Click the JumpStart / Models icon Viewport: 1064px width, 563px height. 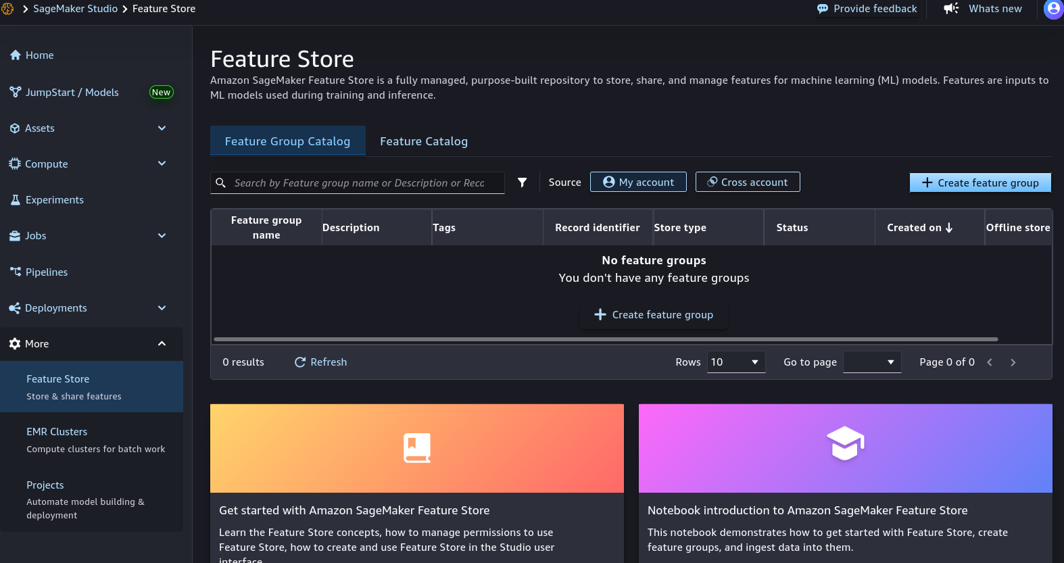coord(16,92)
